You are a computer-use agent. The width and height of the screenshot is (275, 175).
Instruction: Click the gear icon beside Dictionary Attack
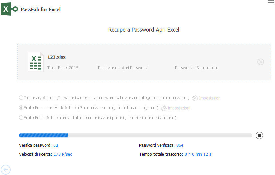[x=195, y=98]
